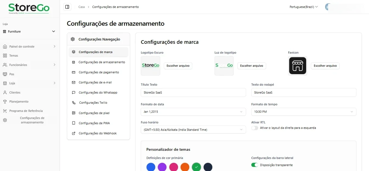Disable the Disposição transparente switch
The image size is (369, 171).
(255, 165)
